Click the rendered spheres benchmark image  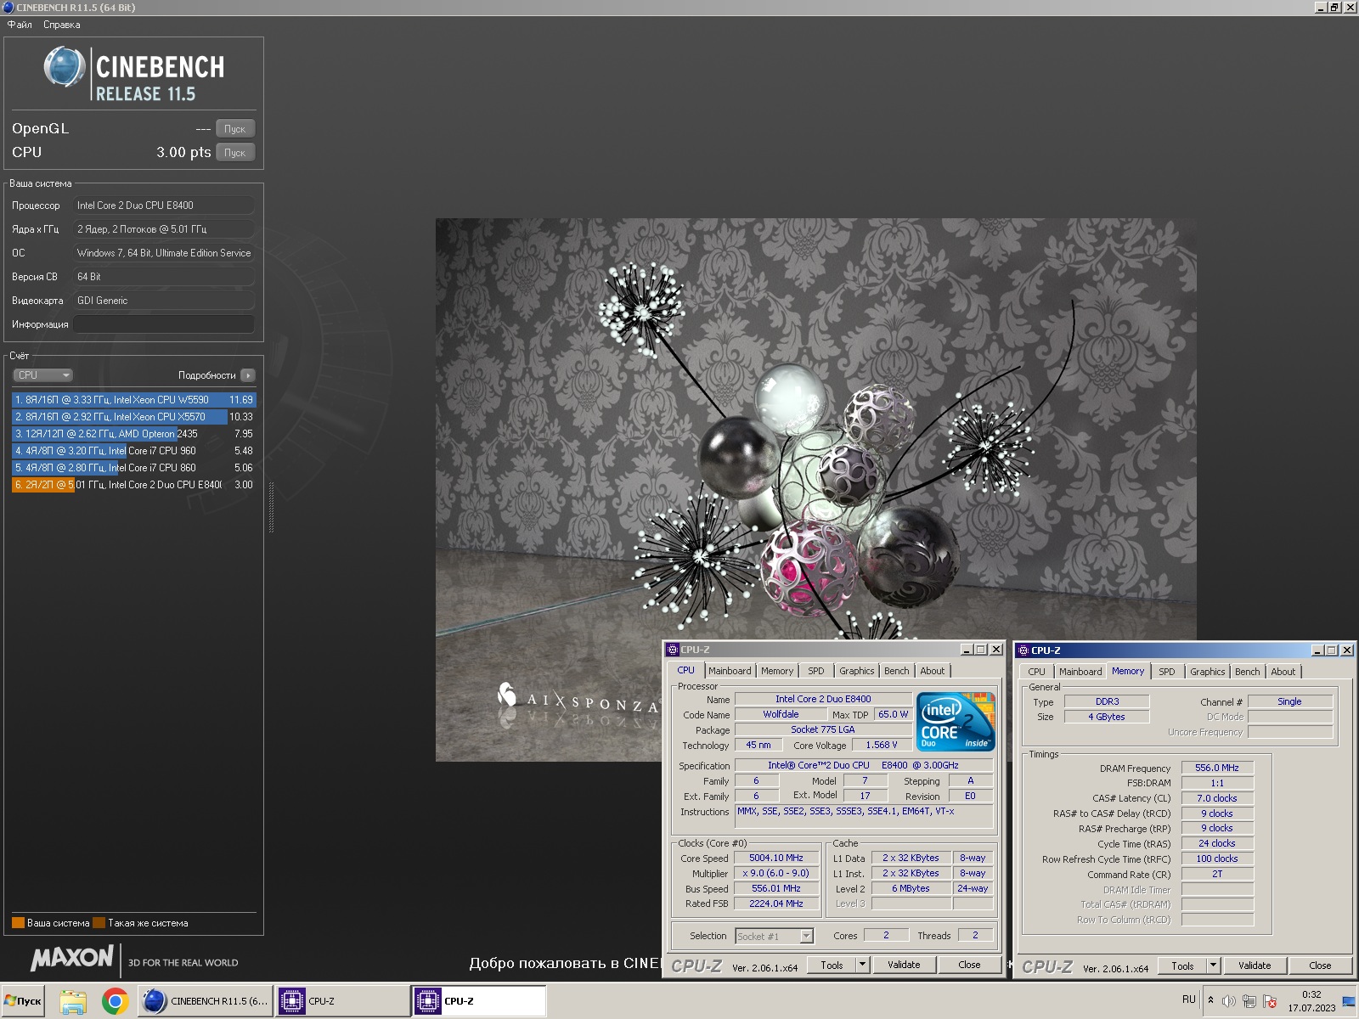point(815,489)
